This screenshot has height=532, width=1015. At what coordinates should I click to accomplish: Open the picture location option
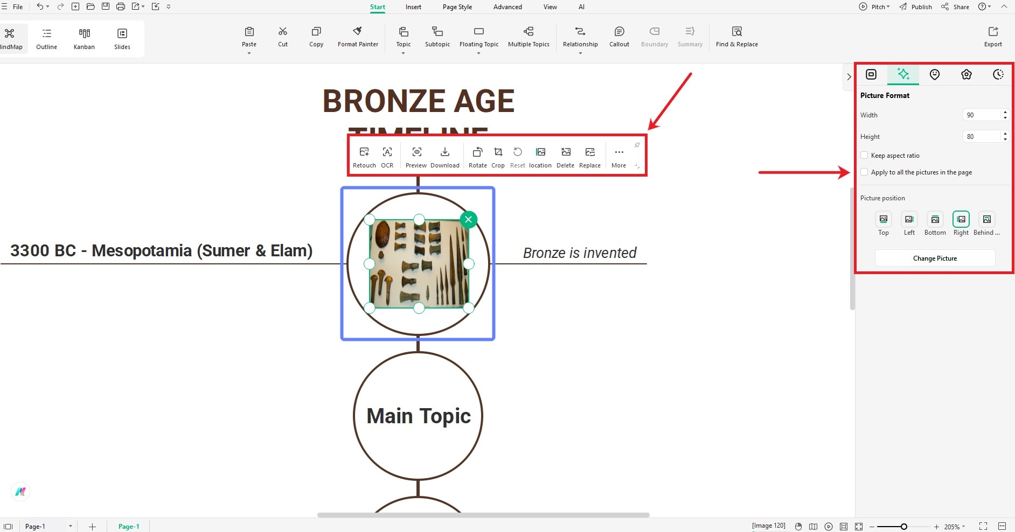click(x=540, y=157)
